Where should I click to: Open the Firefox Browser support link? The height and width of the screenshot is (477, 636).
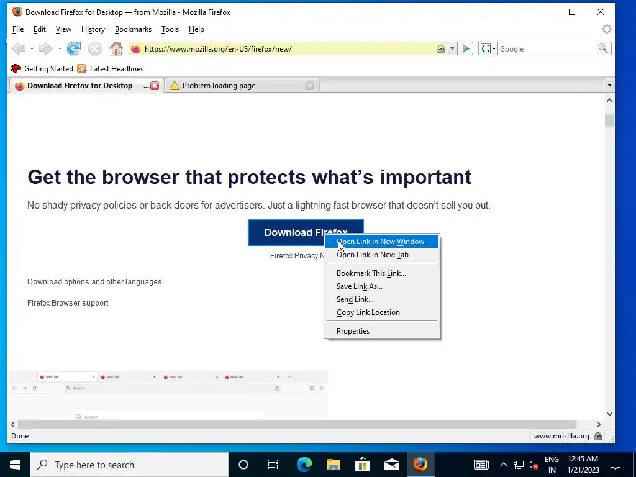click(68, 303)
